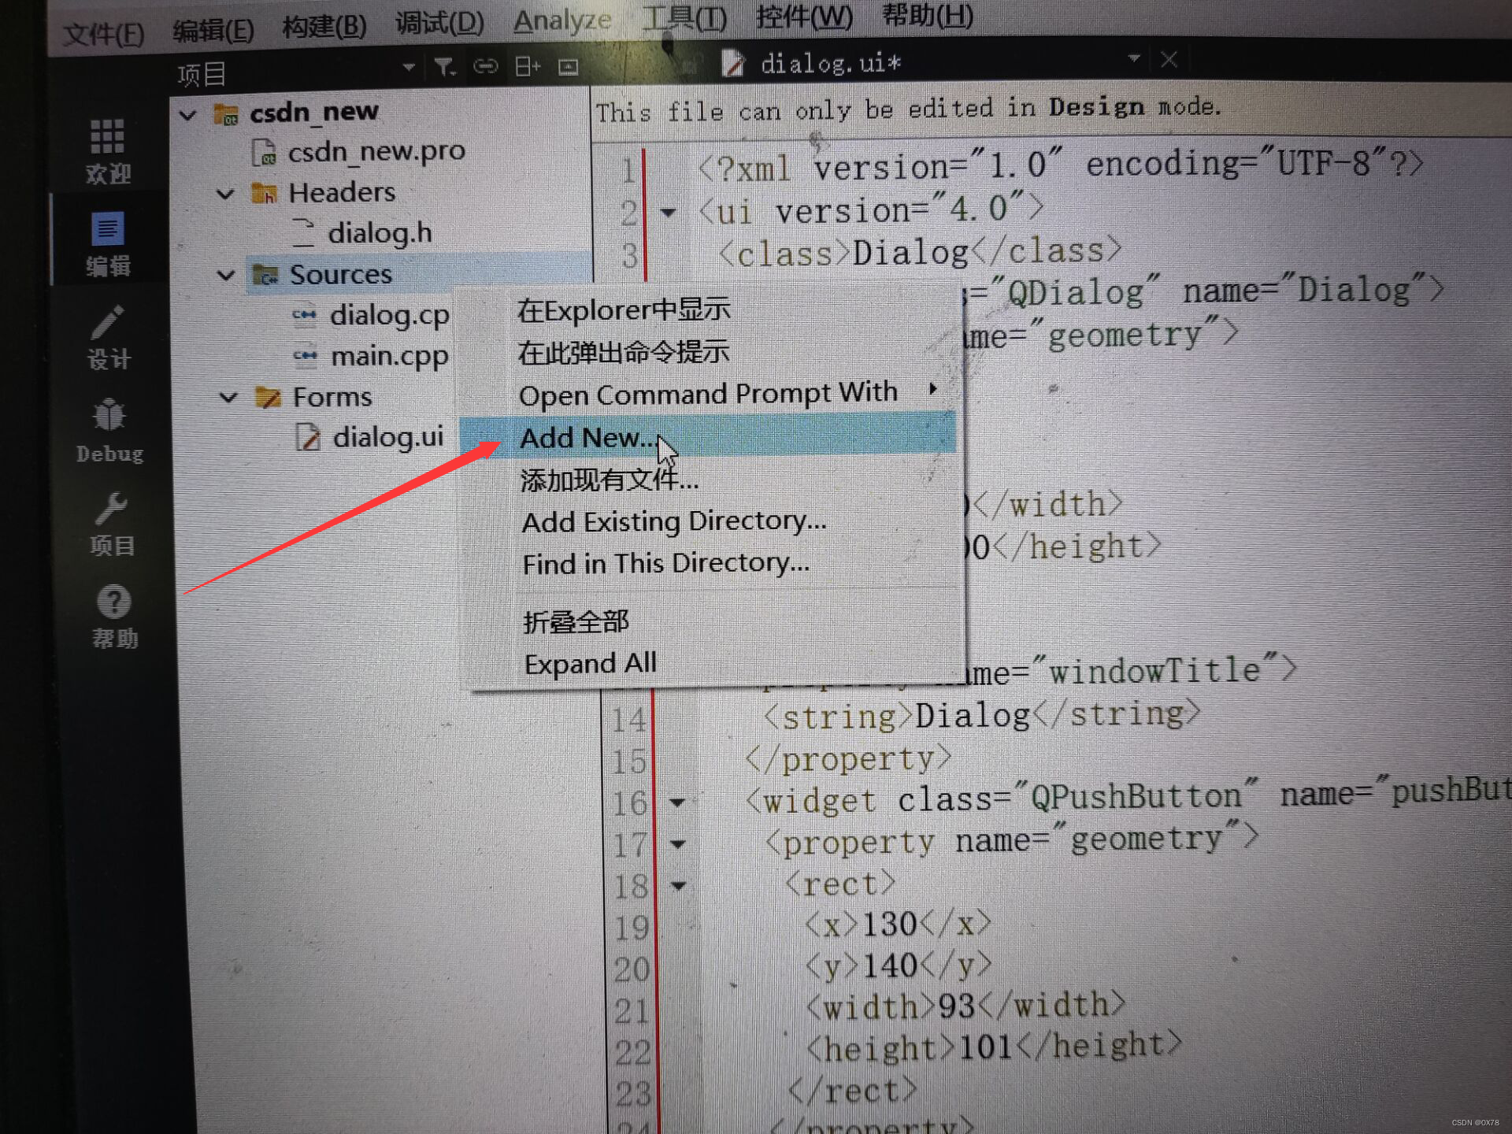Collapse the Forms folder chevron
Viewport: 1512px width, 1134px height.
228,398
